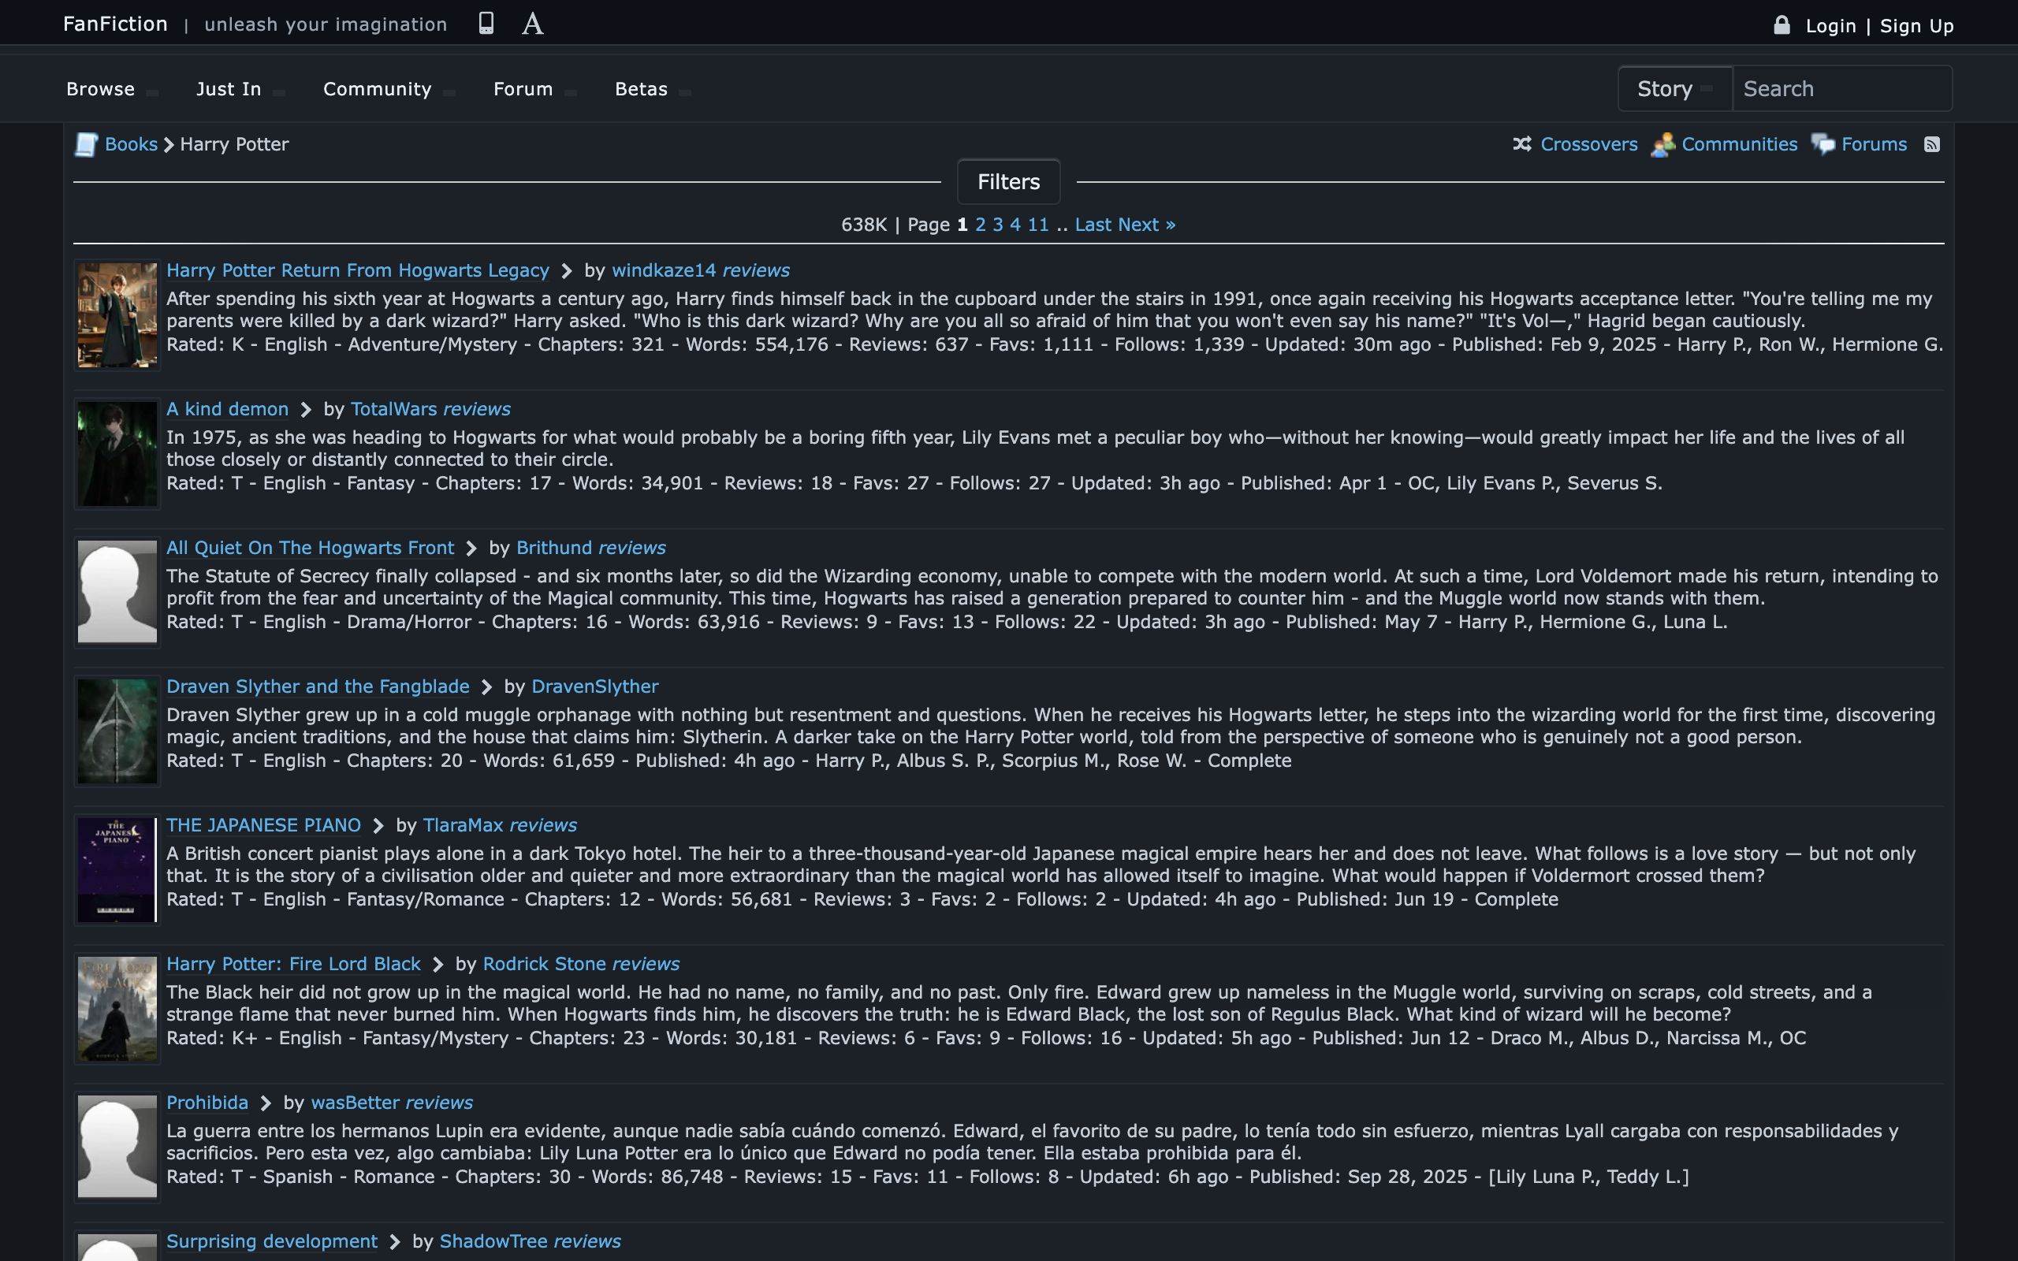Open the Browse menu
This screenshot has width=2018, height=1261.
tap(111, 89)
